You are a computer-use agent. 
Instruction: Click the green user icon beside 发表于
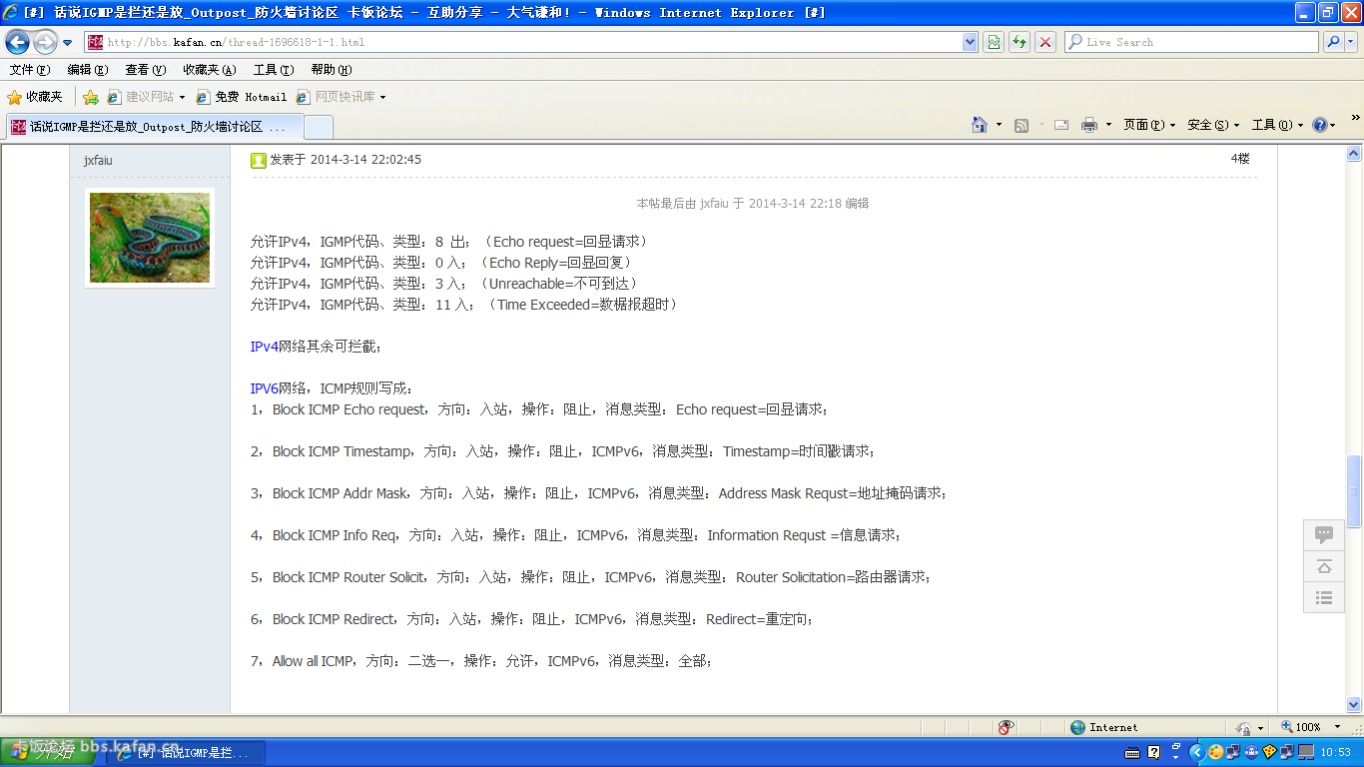pos(259,160)
